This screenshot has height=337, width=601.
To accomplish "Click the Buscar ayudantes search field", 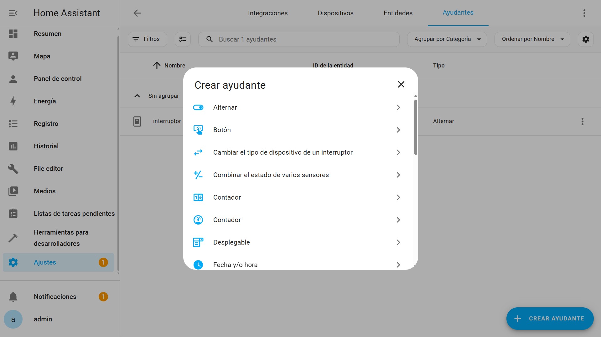I will point(298,39).
